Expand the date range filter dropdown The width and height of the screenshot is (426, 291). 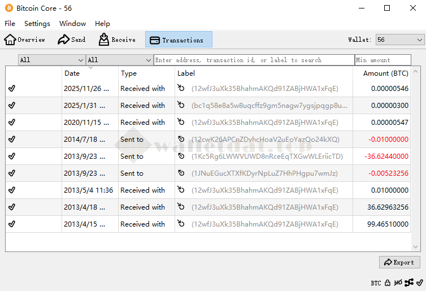click(51, 60)
